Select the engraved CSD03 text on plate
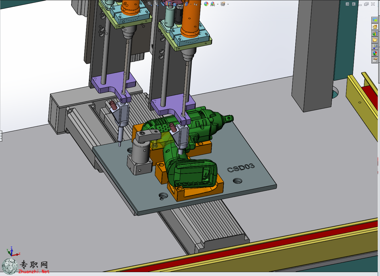 tap(241, 168)
